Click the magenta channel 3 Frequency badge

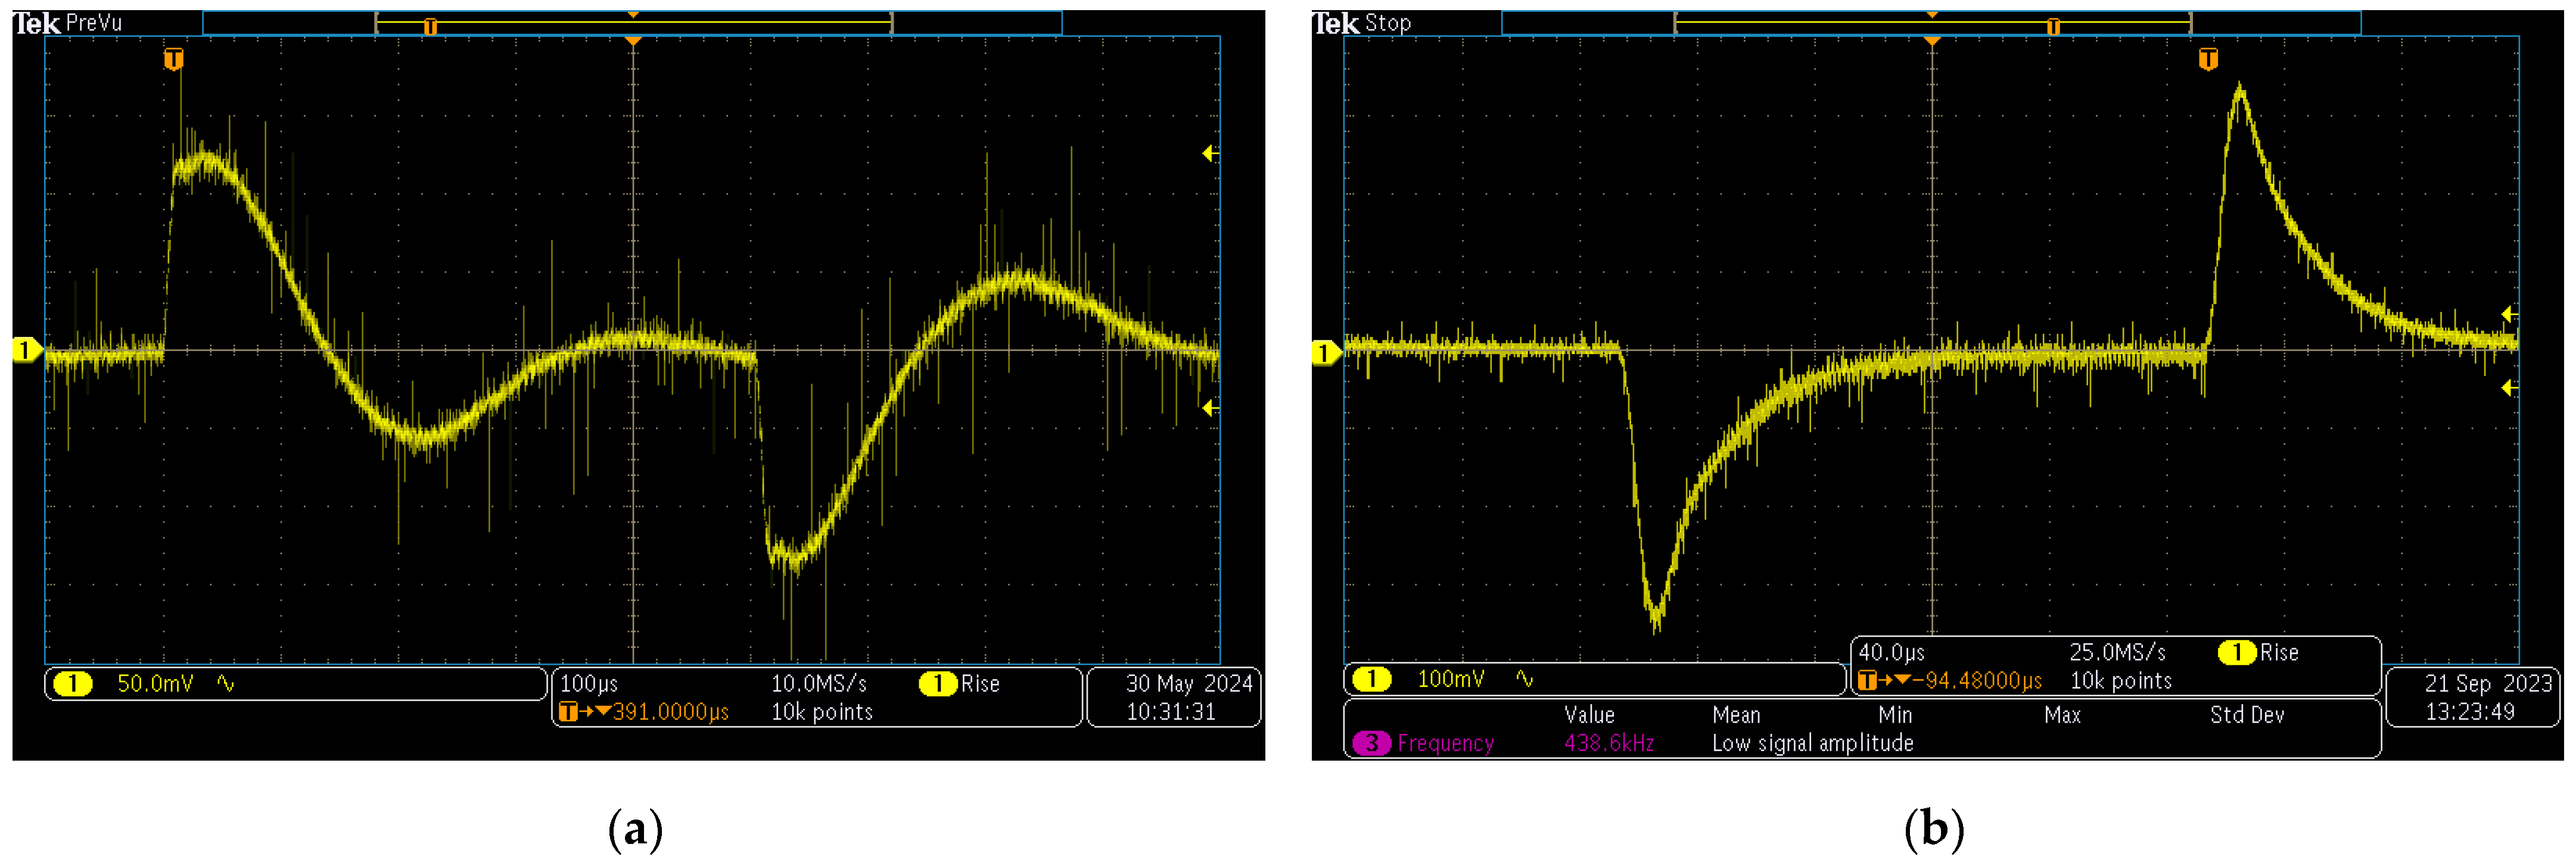(1371, 743)
